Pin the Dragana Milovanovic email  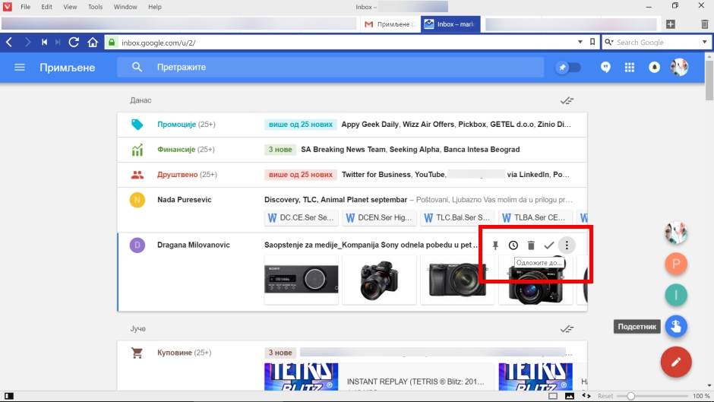pyautogui.click(x=495, y=245)
